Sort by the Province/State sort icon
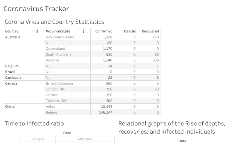The height and width of the screenshot is (143, 232). pos(84,31)
